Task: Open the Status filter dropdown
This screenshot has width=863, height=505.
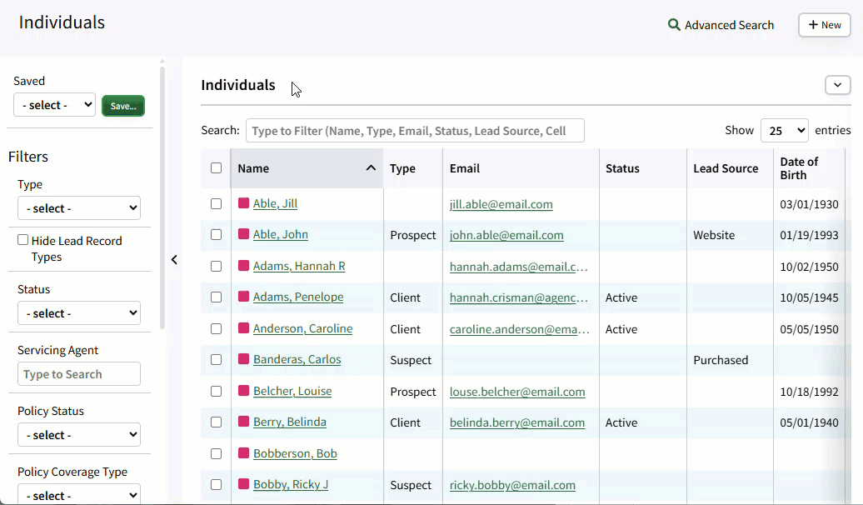Action: point(78,312)
